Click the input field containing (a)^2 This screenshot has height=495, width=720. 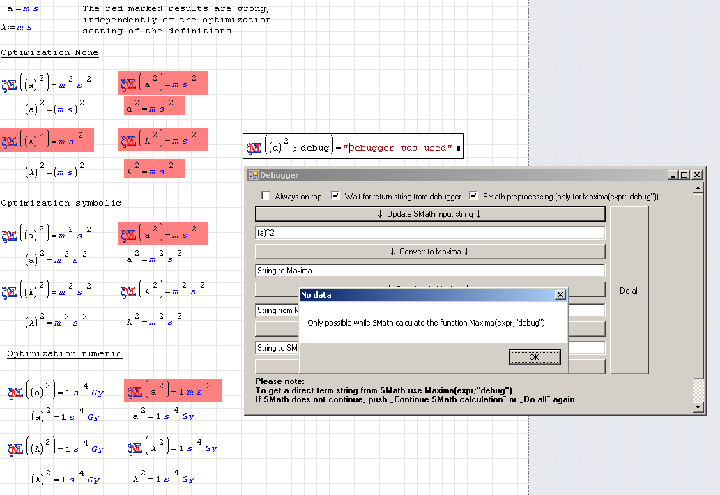tap(430, 233)
